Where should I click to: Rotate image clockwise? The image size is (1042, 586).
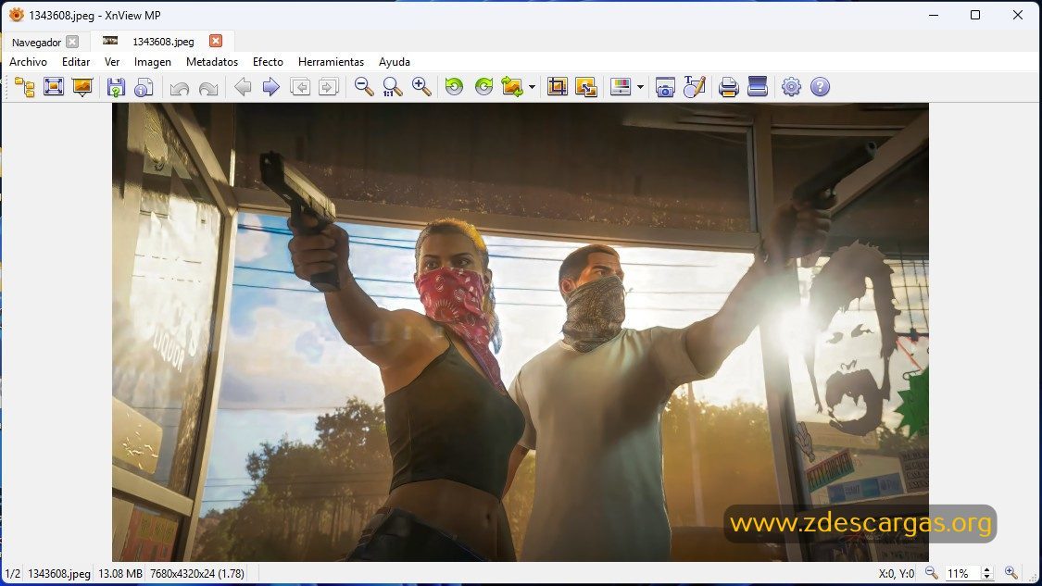click(483, 87)
